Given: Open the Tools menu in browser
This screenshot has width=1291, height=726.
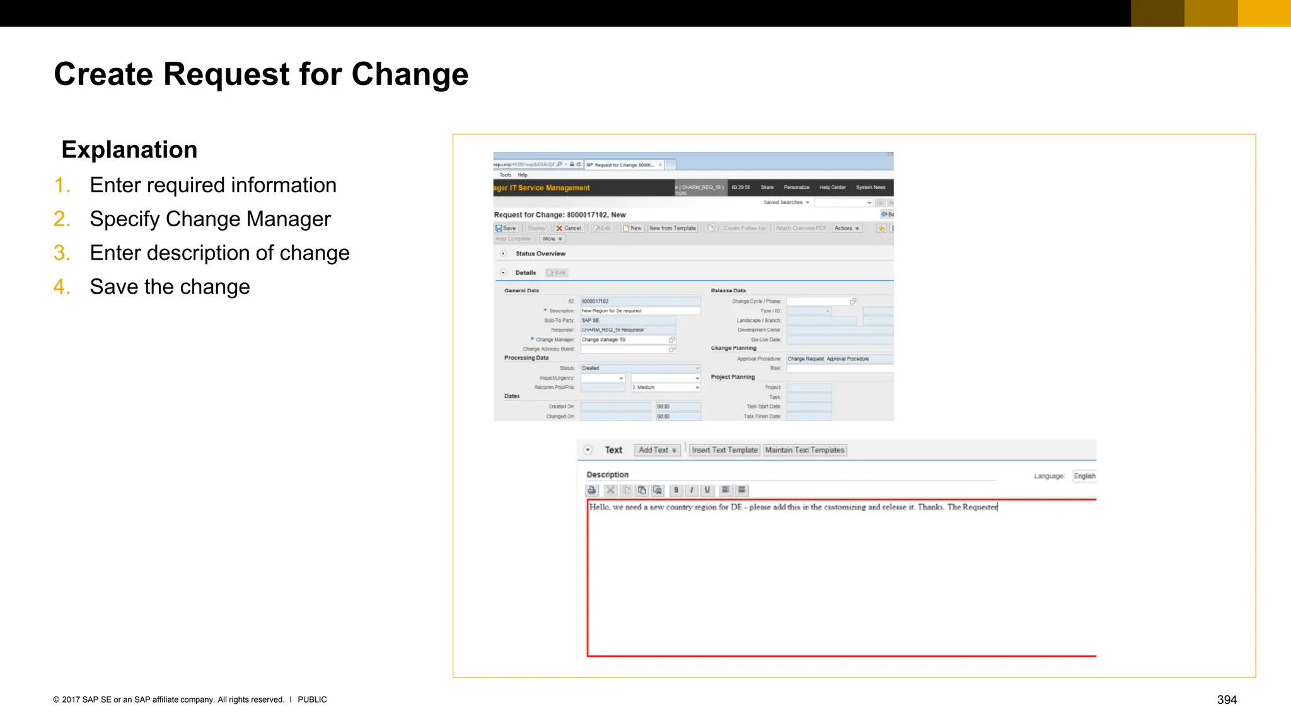Looking at the screenshot, I should click(506, 175).
